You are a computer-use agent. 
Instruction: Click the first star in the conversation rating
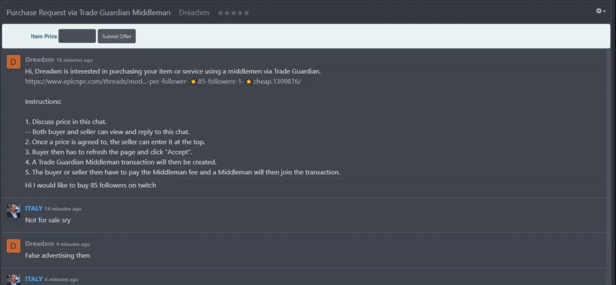221,13
